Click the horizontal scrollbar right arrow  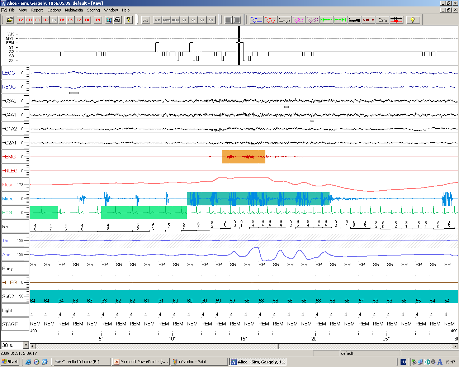pos(456,346)
